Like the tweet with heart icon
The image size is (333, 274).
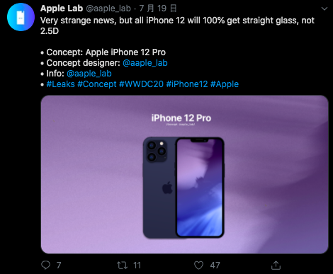[198, 266]
